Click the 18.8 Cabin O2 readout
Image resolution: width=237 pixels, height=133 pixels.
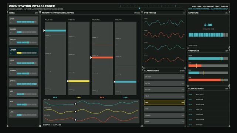[x=78, y=98]
